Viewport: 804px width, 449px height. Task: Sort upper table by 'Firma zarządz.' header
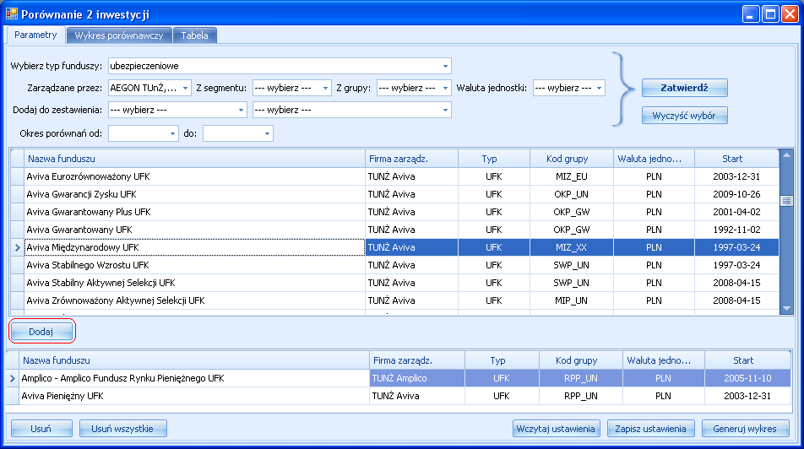[411, 159]
